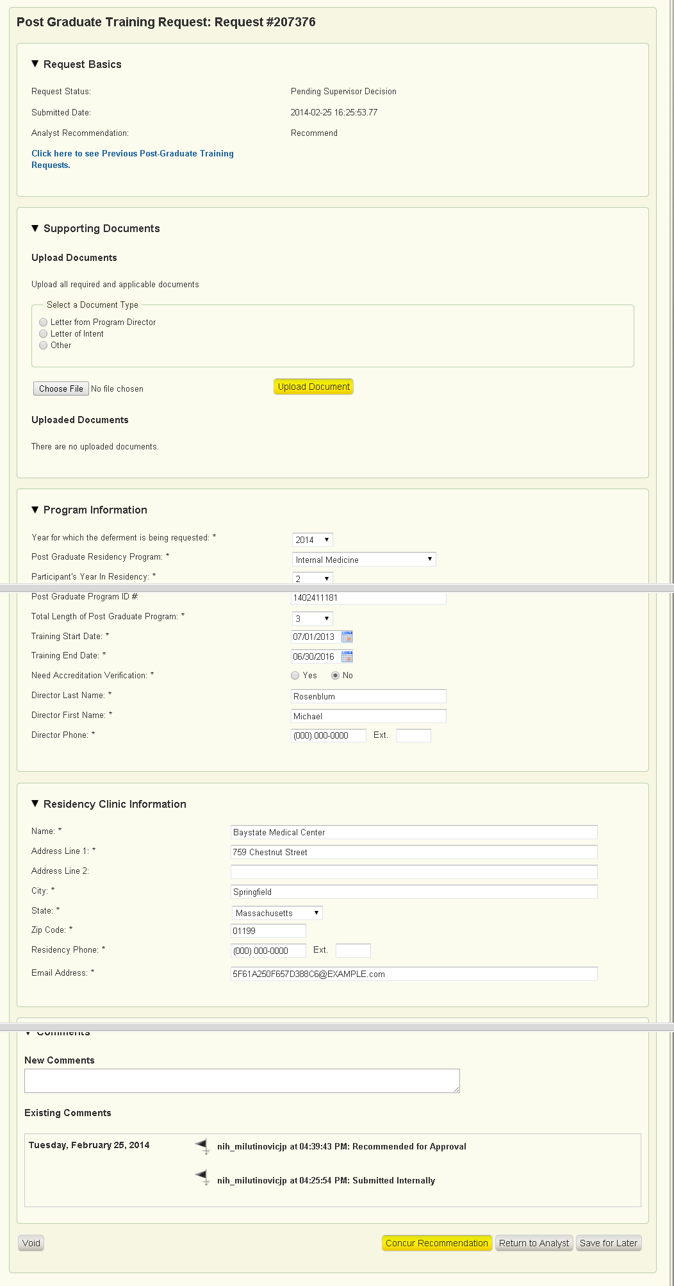
Task: Click into the New Comments text box
Action: (x=242, y=1081)
